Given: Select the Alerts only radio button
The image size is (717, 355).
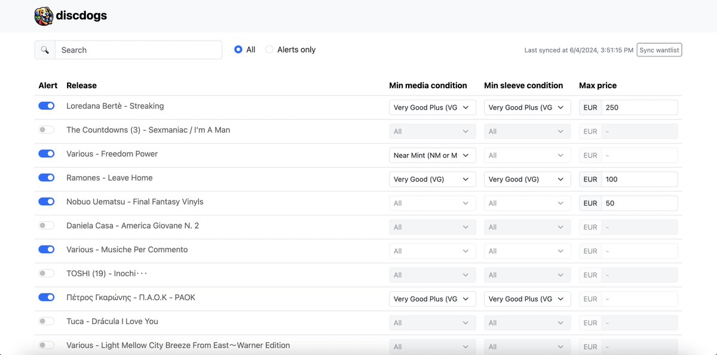Looking at the screenshot, I should pos(269,50).
